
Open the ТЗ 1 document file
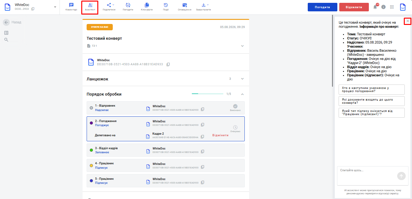(92, 46)
